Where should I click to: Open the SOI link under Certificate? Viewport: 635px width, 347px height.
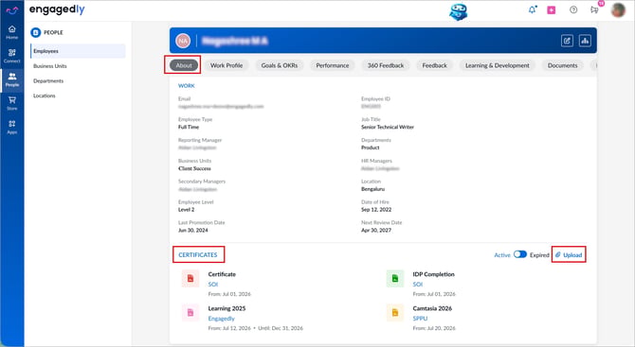click(213, 285)
